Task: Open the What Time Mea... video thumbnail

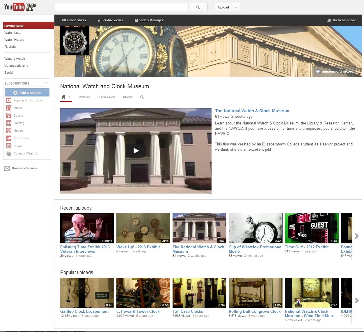Action: click(x=312, y=293)
